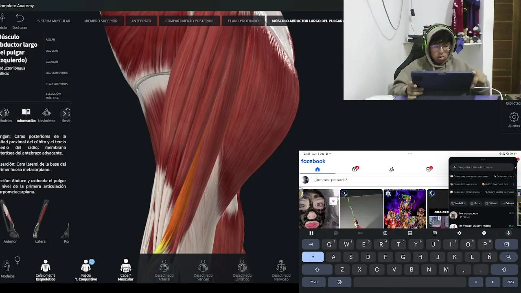Tap the keyboard emoji smiley key
The width and height of the screenshot is (521, 293).
[x=339, y=282]
